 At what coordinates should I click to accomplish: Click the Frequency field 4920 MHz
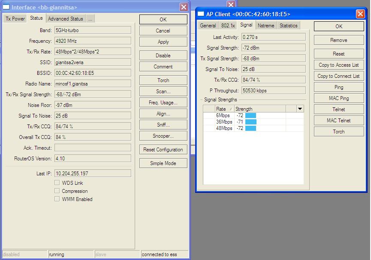(93, 41)
